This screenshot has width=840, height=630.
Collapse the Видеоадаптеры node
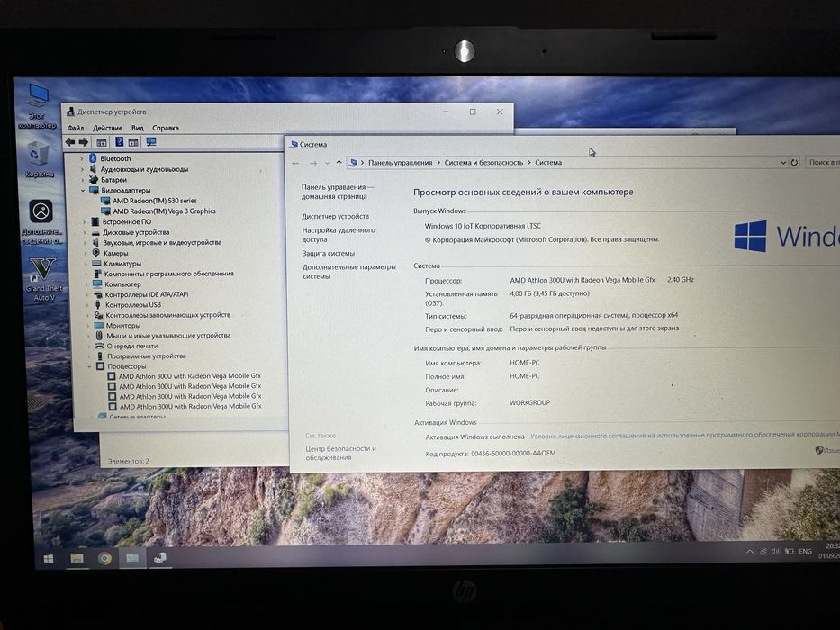pyautogui.click(x=83, y=190)
